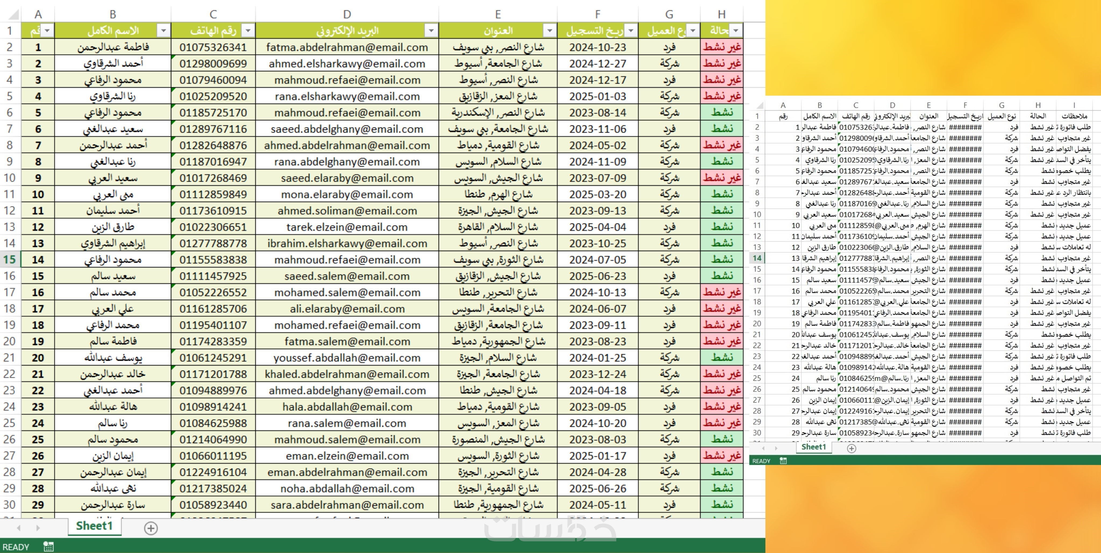This screenshot has height=553, width=1101.
Task: Add a new sheet in the small workbook
Action: coord(851,448)
